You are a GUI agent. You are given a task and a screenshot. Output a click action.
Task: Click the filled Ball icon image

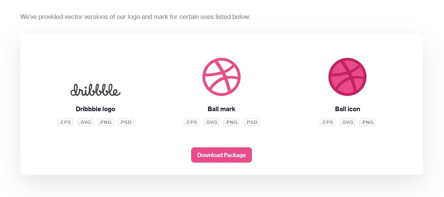tap(347, 77)
